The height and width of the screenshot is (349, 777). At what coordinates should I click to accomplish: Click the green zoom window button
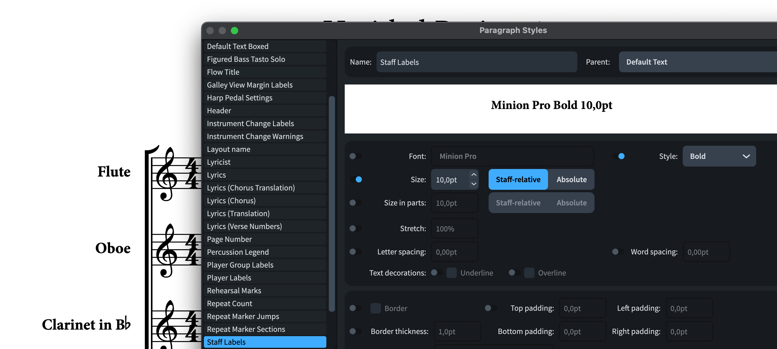coord(235,31)
